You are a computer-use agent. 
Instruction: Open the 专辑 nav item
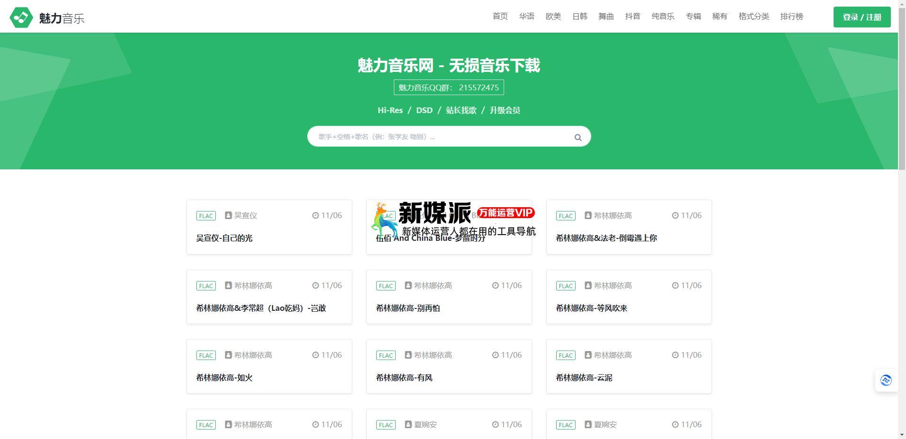pyautogui.click(x=693, y=17)
